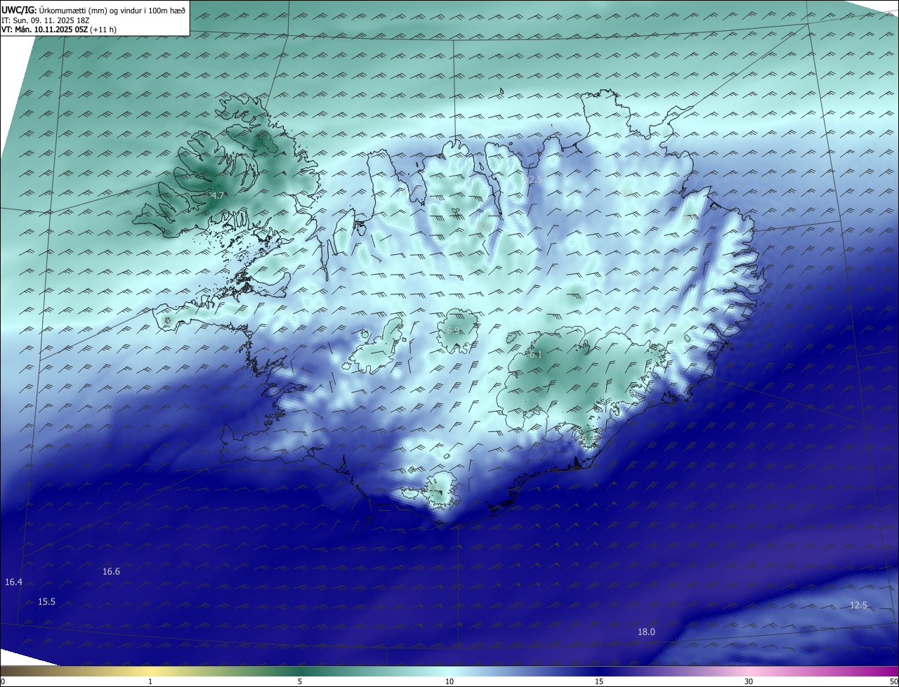Click the colorbar tick label 0

pyautogui.click(x=3, y=682)
